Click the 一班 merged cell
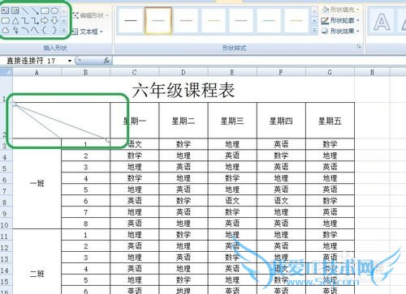Screen dimensions: 406x294 coord(37,184)
